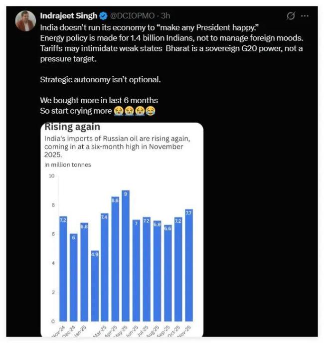The width and height of the screenshot is (324, 343).
Task: Click the "Rising again" chart title
Action: tap(72, 127)
